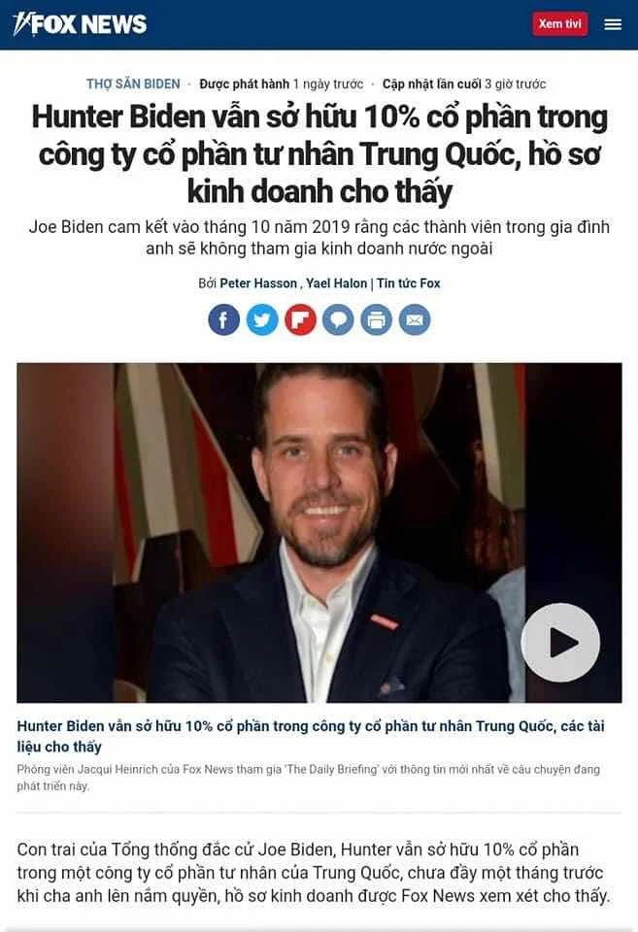Share article on Flipboard
Viewport: 638px width, 932px height.
(300, 319)
